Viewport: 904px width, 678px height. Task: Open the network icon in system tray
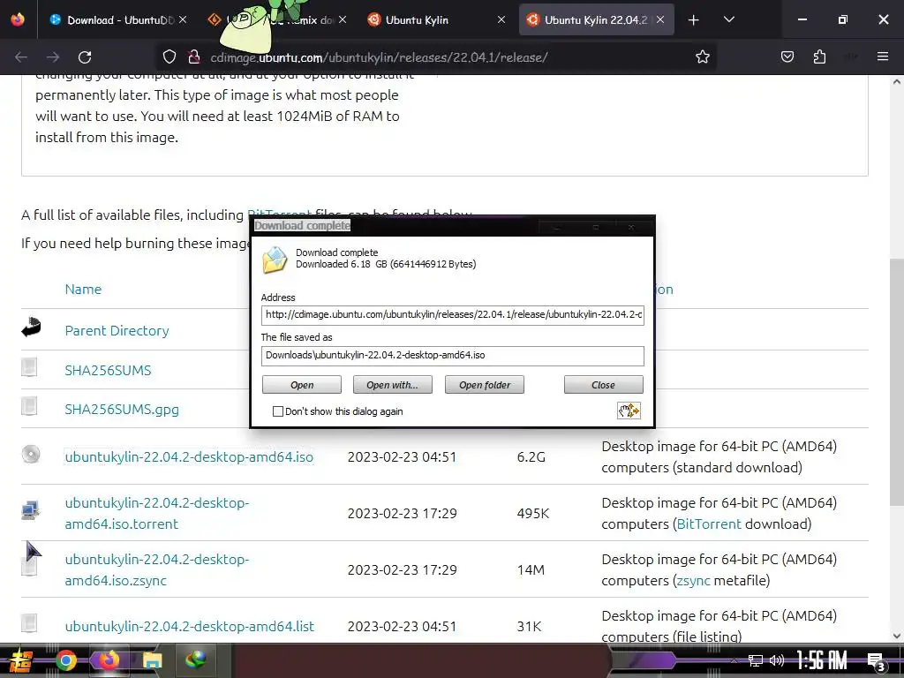[756, 660]
